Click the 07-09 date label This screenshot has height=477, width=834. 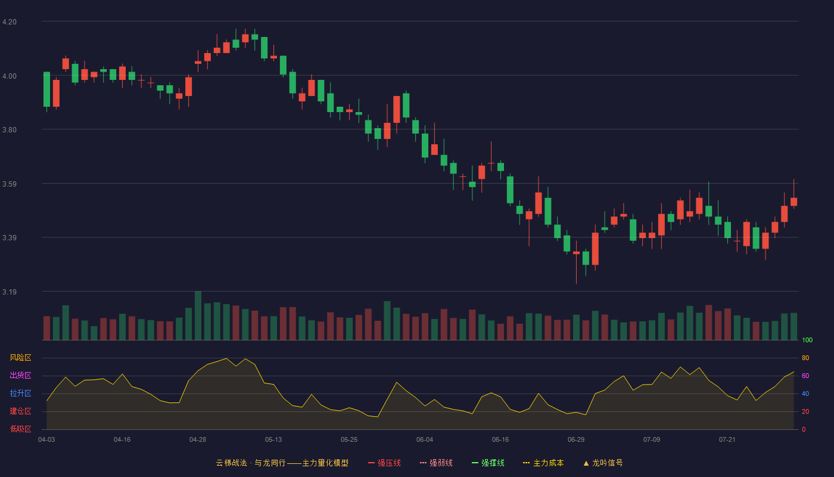[652, 439]
